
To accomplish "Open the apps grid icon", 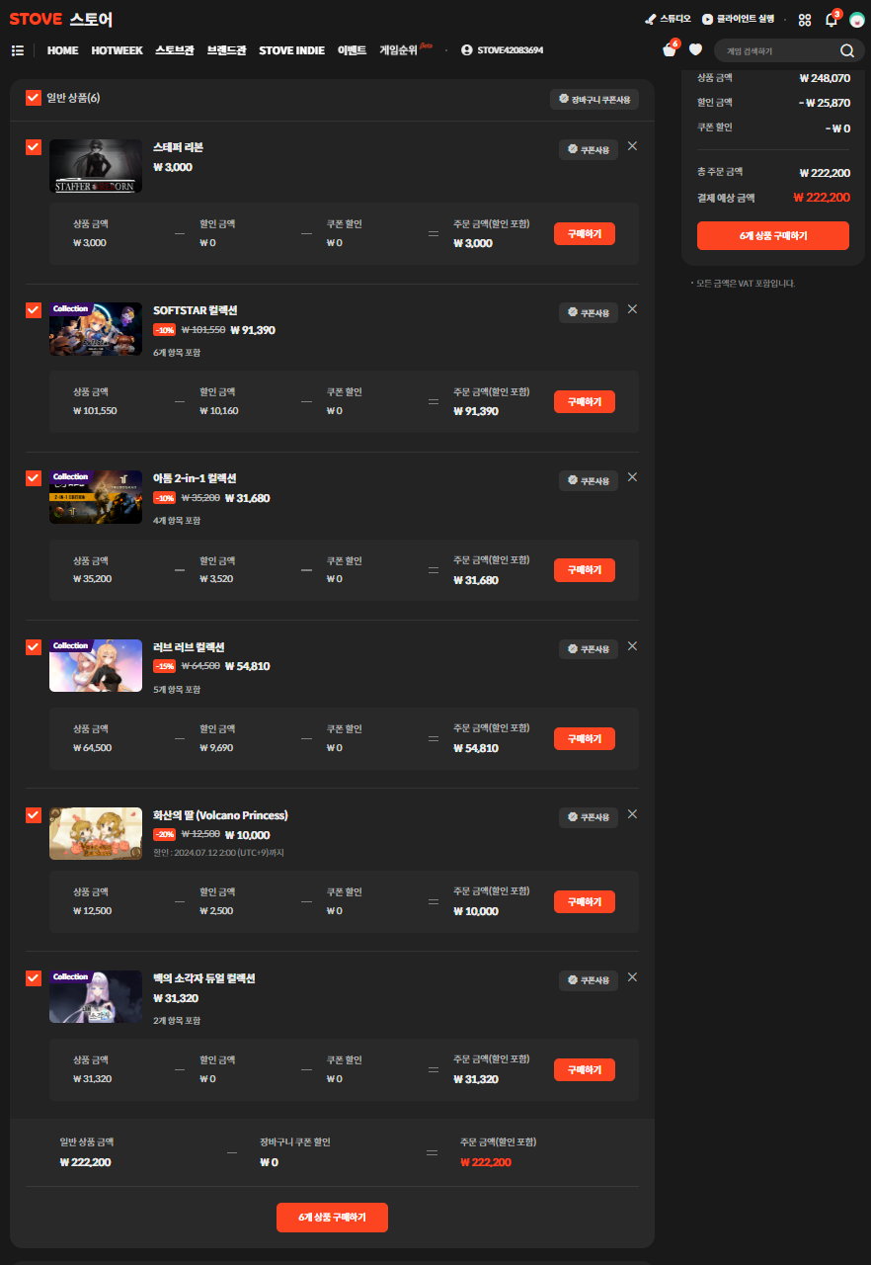I will pos(805,20).
